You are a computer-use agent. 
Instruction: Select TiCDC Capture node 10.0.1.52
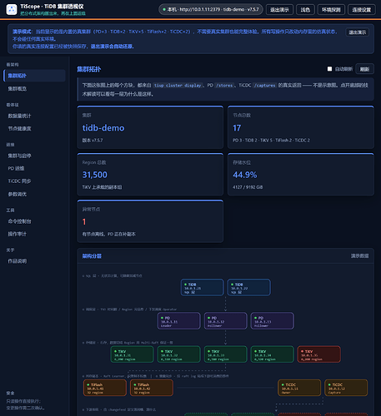346,388
